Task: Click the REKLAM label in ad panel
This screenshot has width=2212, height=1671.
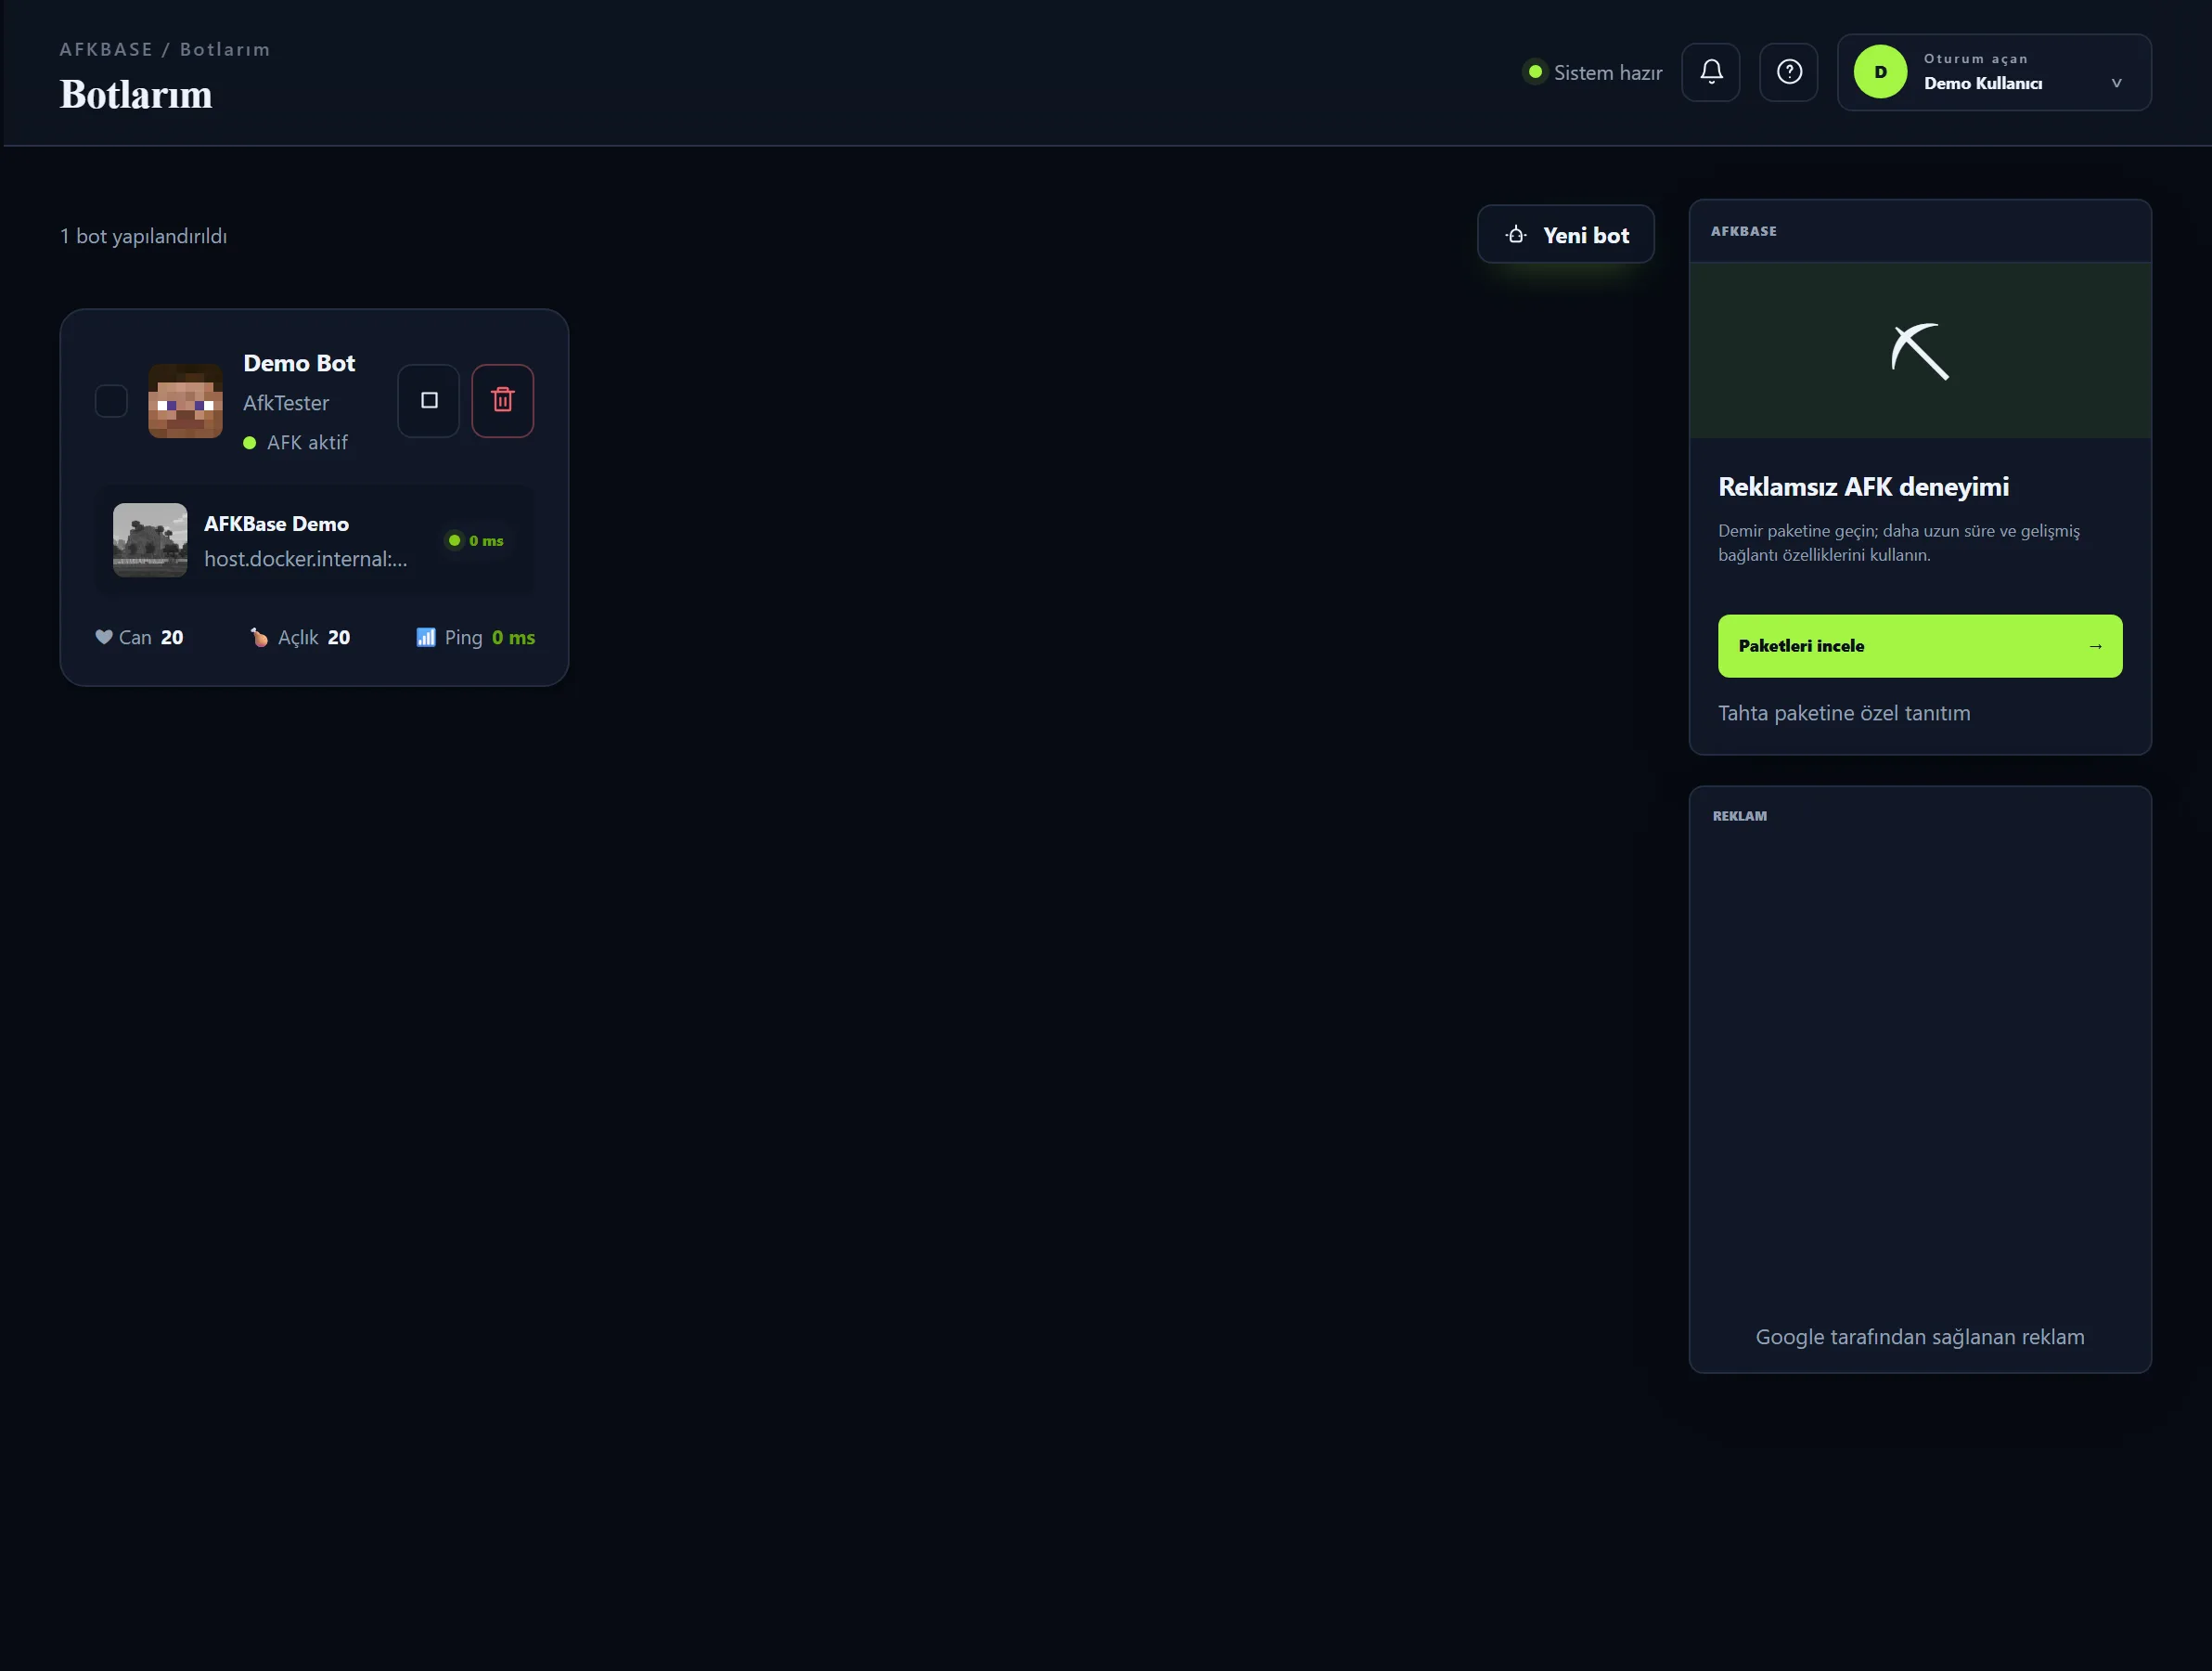Action: coord(1739,817)
